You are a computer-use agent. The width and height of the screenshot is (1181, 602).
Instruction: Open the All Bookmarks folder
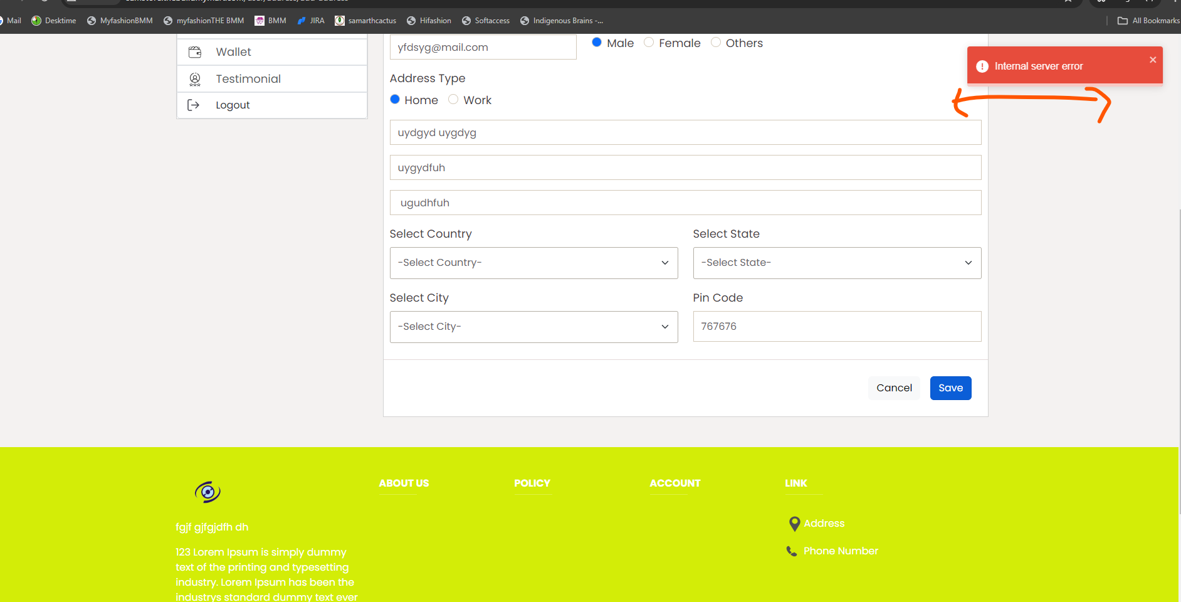[1149, 21]
